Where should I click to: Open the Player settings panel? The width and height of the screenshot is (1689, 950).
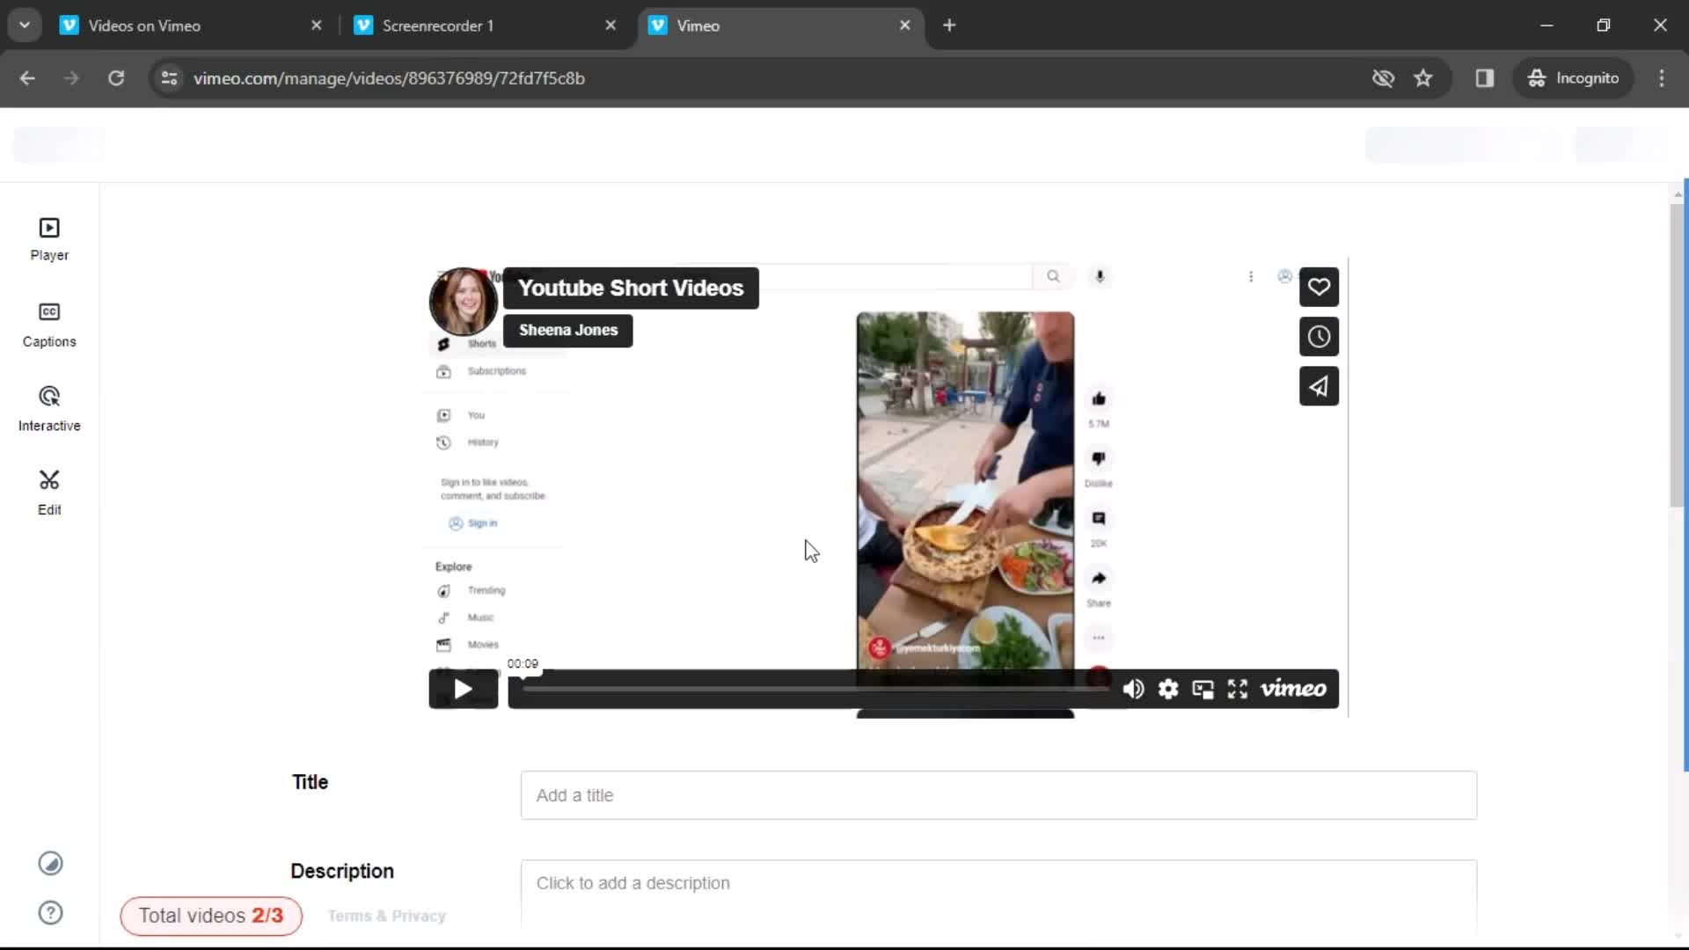coord(49,239)
